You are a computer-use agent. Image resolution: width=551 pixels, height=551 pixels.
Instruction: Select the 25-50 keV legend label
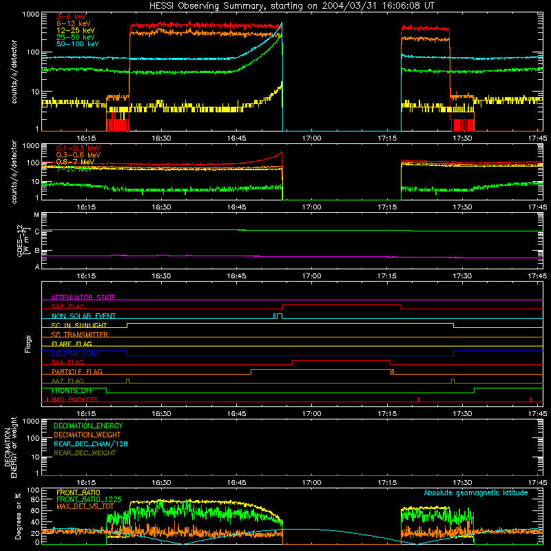[75, 37]
